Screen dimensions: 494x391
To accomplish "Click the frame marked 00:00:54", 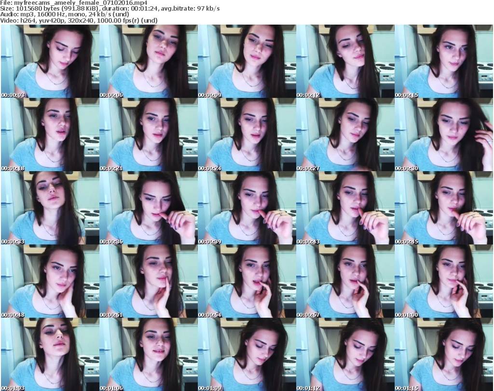I will click(x=247, y=281).
